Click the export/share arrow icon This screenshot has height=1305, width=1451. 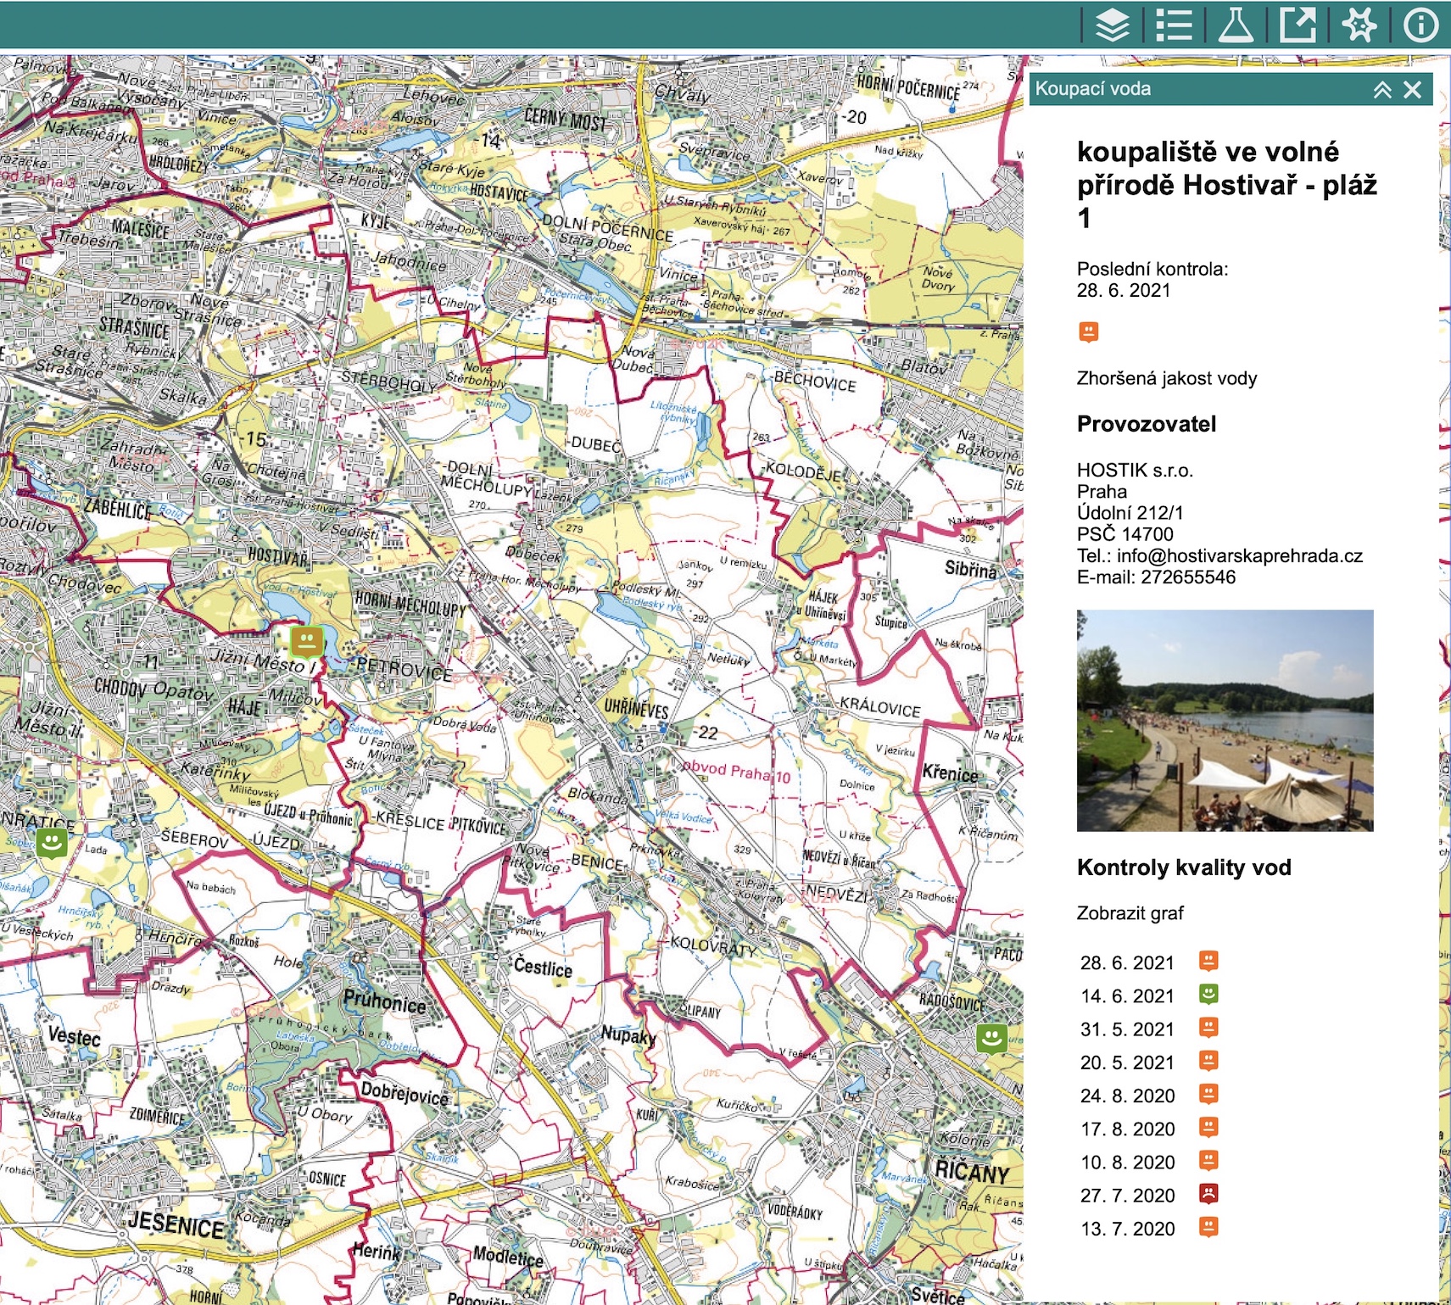tap(1298, 25)
